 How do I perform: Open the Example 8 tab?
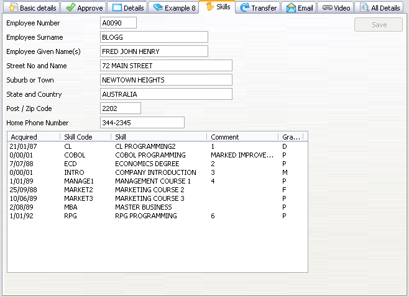(x=173, y=8)
